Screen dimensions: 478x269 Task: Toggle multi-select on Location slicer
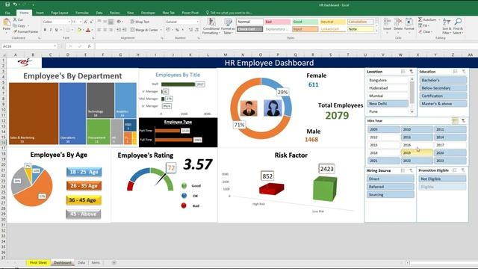403,72
